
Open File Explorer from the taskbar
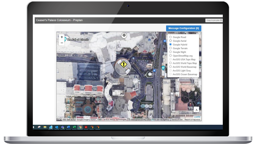(x=45, y=127)
